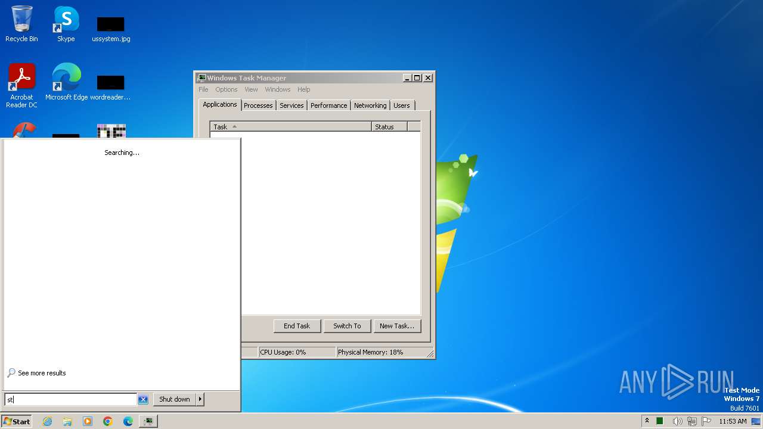763x429 pixels.
Task: Open the Recycle Bin desktop icon
Action: click(21, 24)
